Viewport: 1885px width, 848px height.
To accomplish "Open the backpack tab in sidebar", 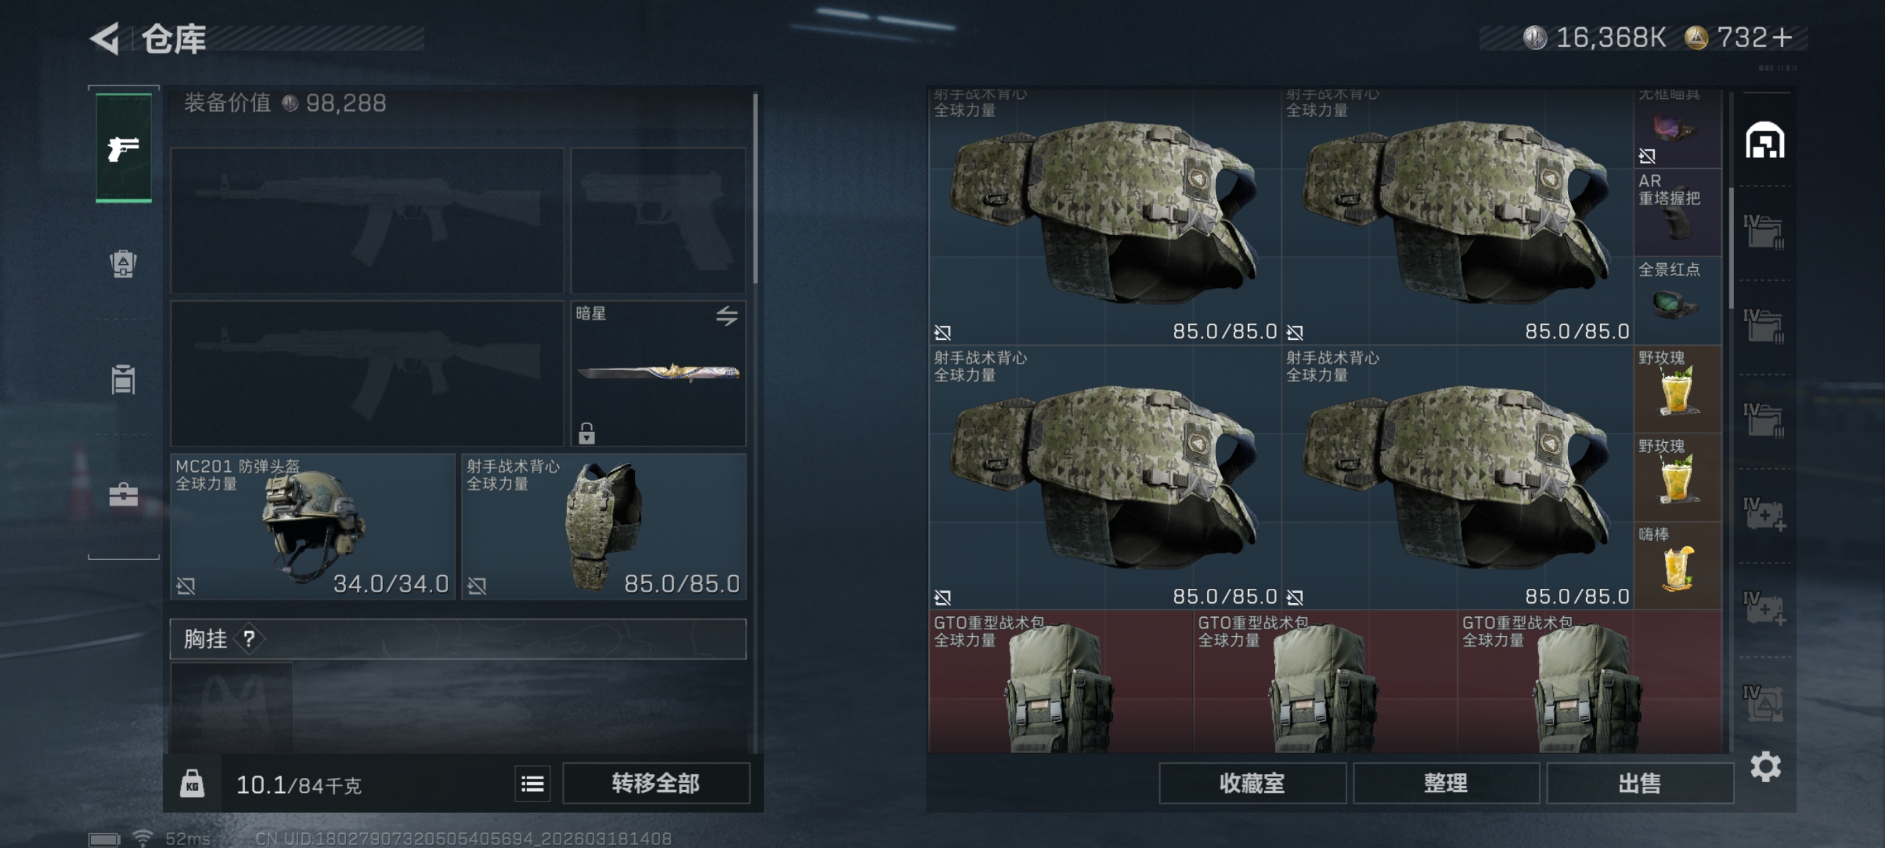I will coord(123,263).
